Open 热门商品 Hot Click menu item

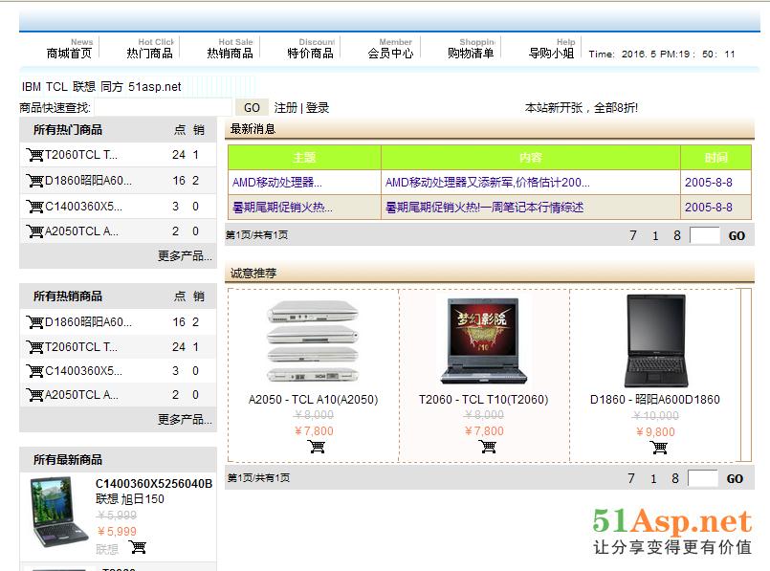(150, 49)
